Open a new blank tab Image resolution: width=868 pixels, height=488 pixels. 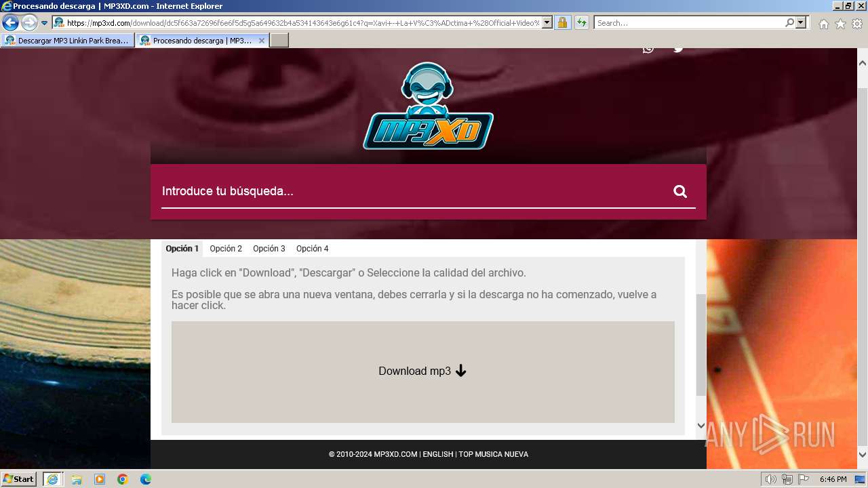coord(279,41)
